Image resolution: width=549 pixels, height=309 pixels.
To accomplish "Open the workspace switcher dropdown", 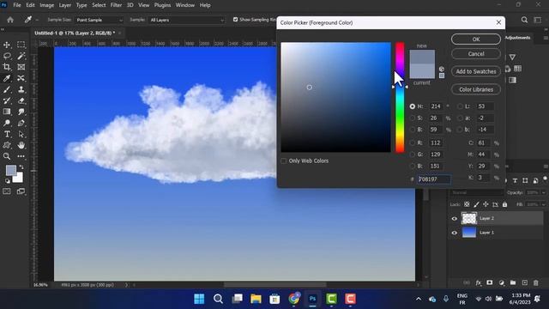I will pyautogui.click(x=538, y=20).
